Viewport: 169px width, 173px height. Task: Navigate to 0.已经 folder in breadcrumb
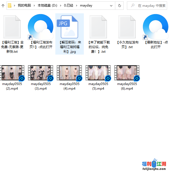point(69,5)
